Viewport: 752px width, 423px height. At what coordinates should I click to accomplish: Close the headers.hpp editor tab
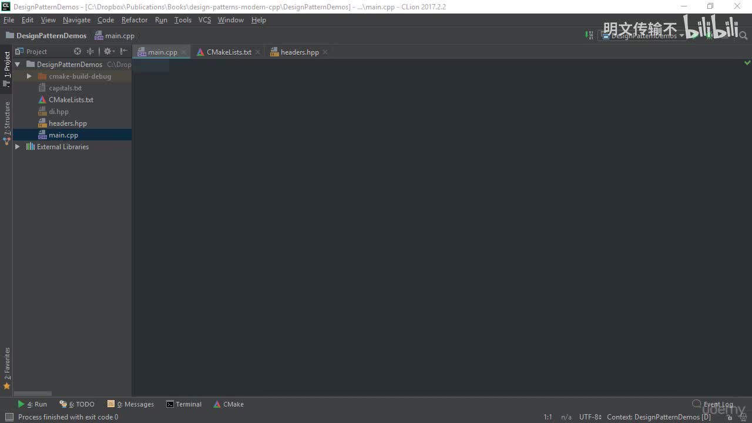(325, 52)
